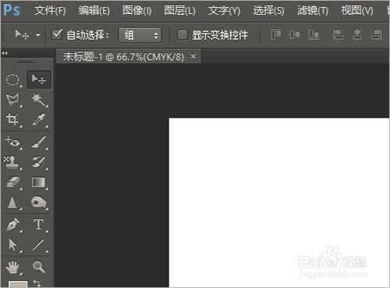This screenshot has height=288, width=390.
Task: Open the Move tool preset picker arrow
Action: point(38,35)
